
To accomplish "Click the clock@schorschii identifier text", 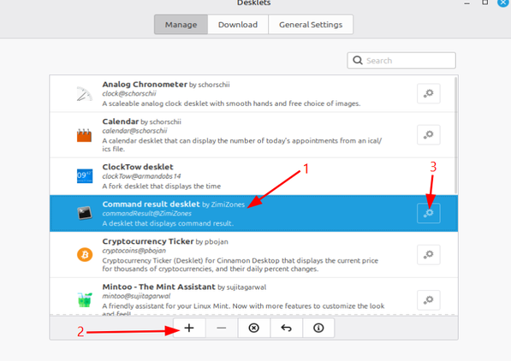I will 129,94.
